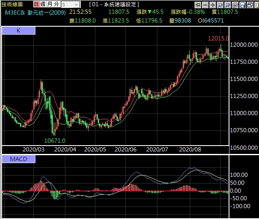Select the 日 daily period toggle
Viewport: 259px width, 219px height.
(x=36, y=4)
